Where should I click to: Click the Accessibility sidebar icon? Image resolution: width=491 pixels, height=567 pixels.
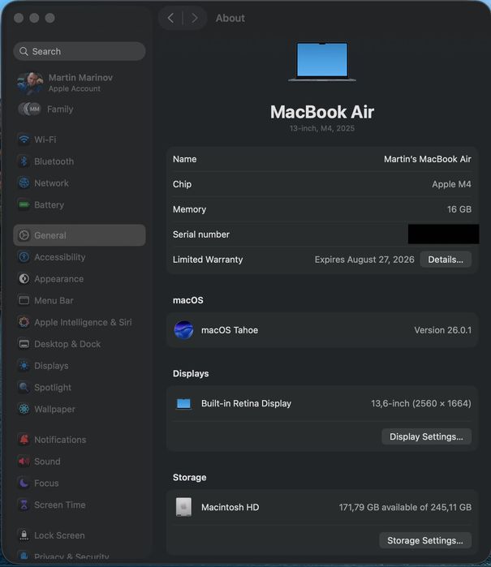click(24, 257)
